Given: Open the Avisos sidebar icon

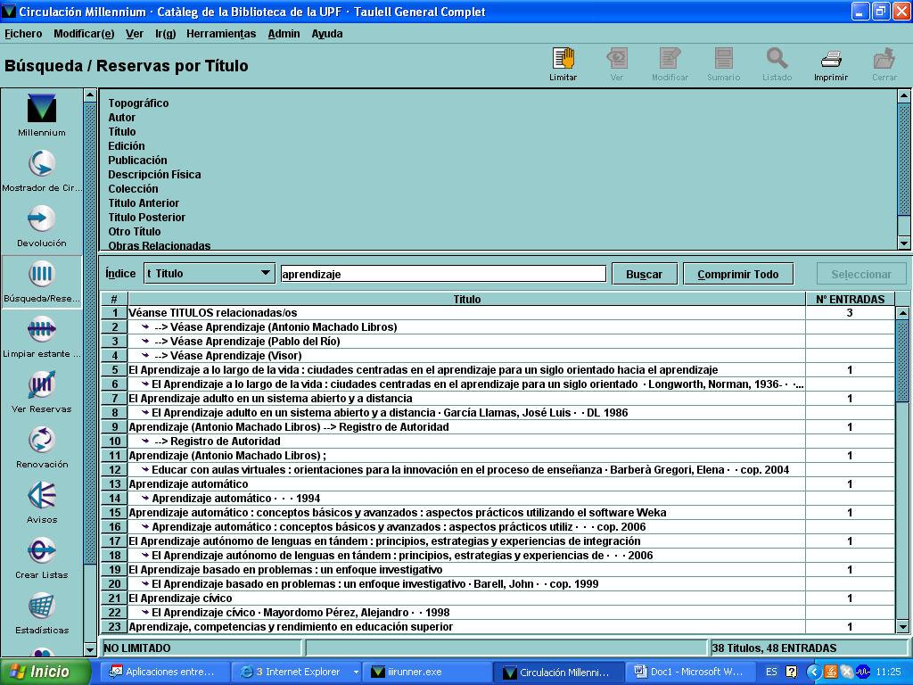Looking at the screenshot, I should tap(41, 495).
